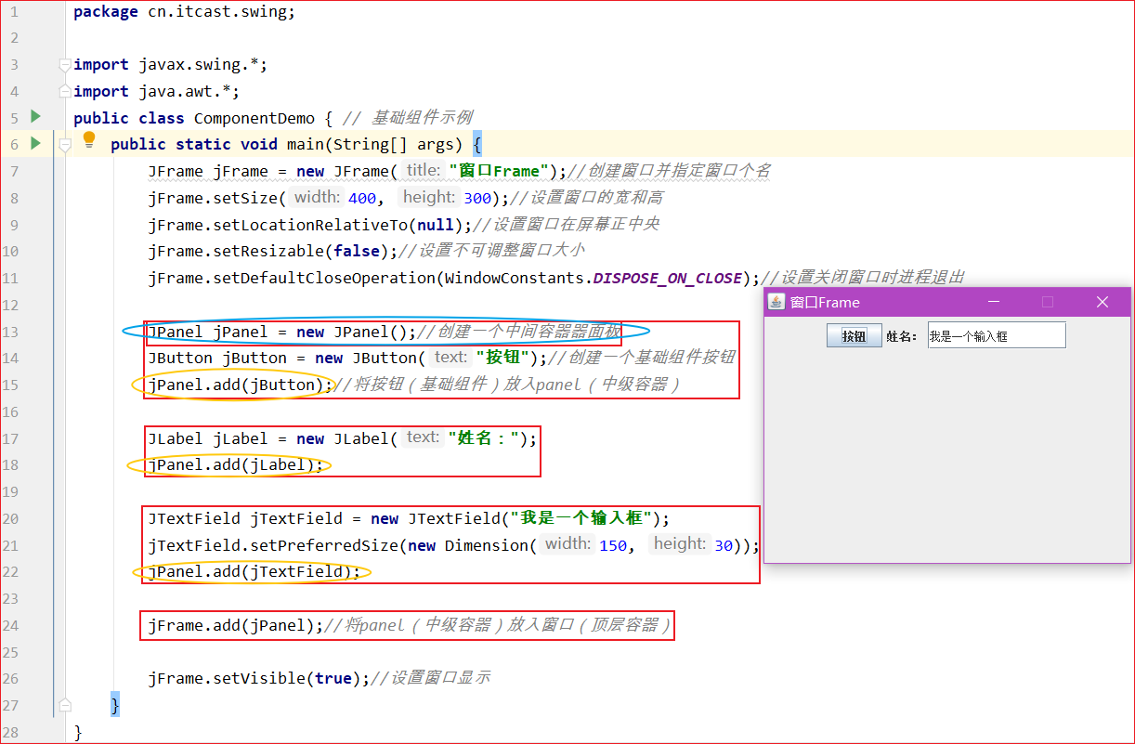Collapse the java.awt import via fold marker on line 4
Viewport: 1135px width, 744px height.
tap(65, 91)
